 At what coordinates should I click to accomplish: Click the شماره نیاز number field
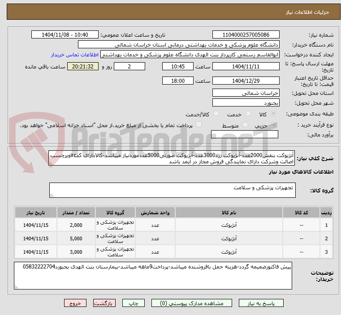point(246,35)
